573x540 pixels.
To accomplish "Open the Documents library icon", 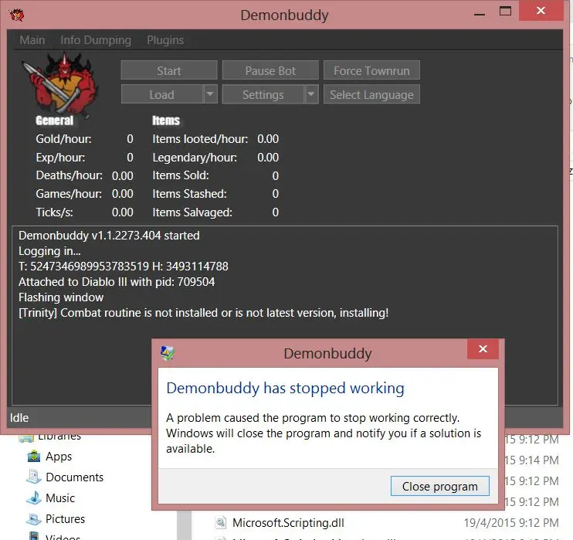I will tap(33, 477).
